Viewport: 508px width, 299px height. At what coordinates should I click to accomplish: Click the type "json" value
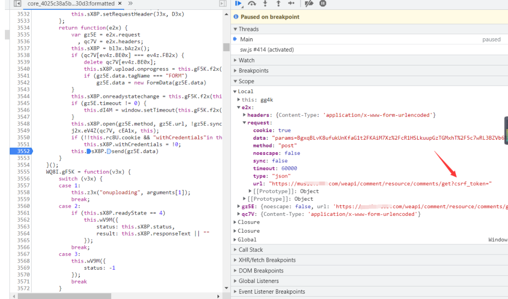tap(281, 176)
